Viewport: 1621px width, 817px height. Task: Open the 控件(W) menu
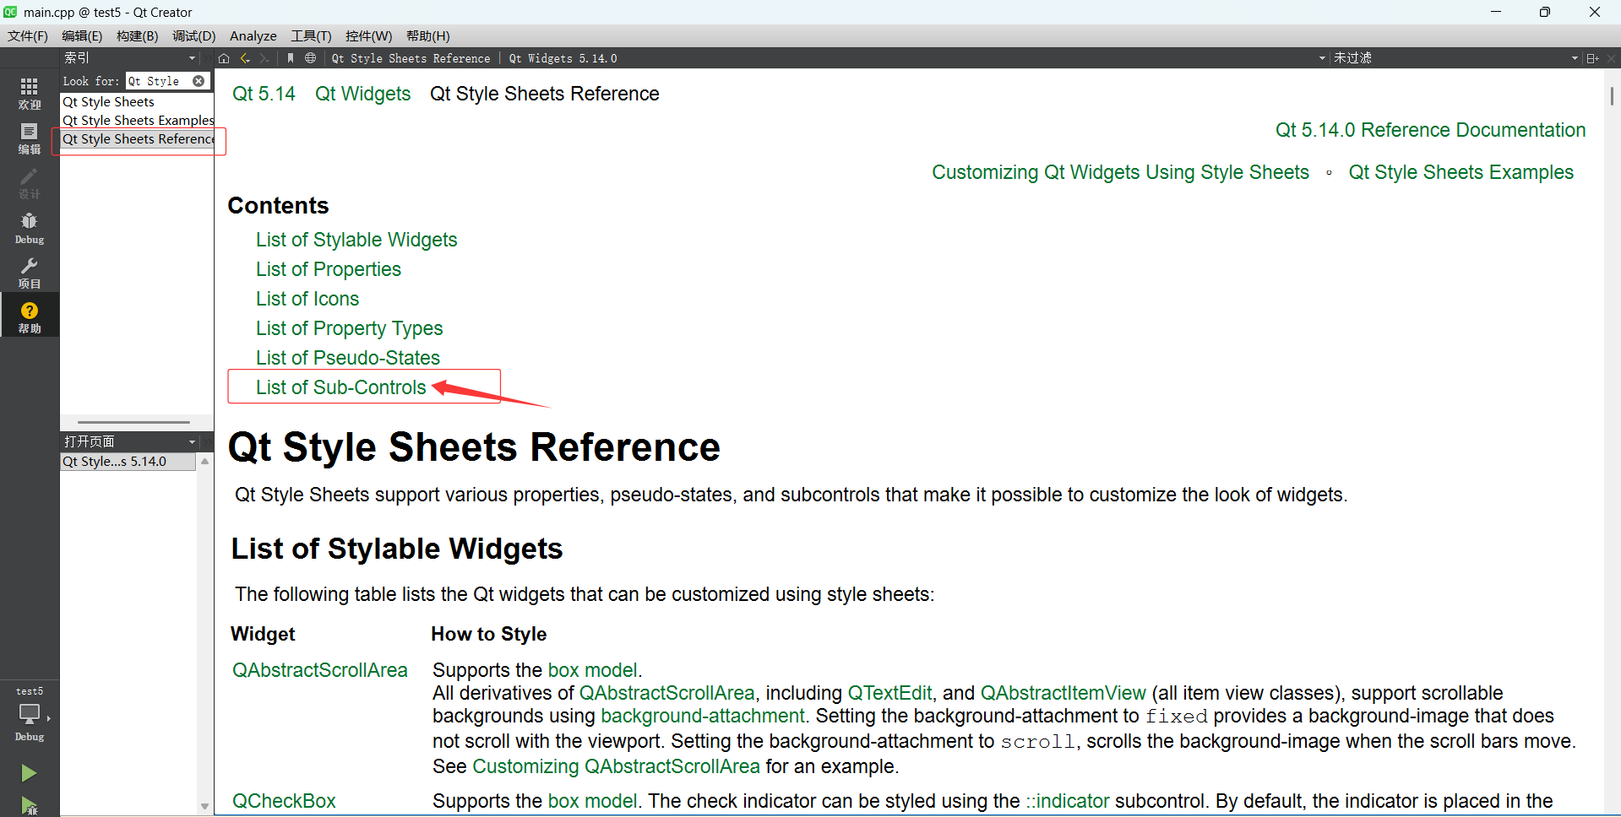tap(369, 35)
